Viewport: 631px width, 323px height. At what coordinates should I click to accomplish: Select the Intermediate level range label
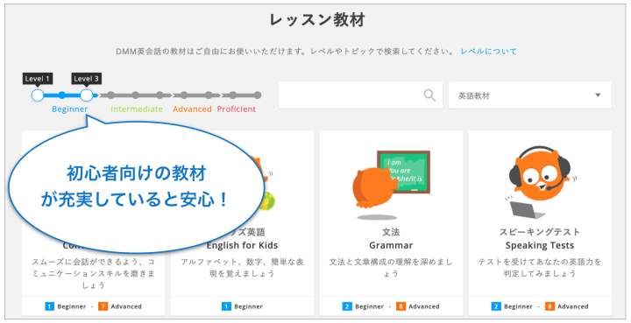(137, 109)
